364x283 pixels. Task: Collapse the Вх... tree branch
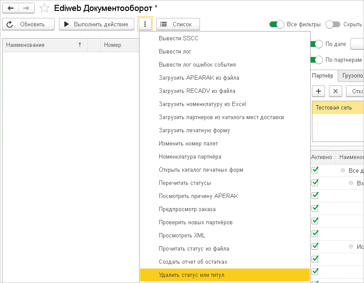[351, 183]
